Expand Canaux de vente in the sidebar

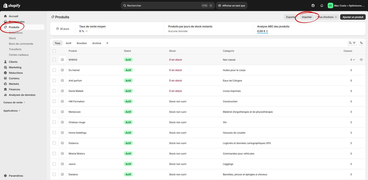pyautogui.click(x=14, y=102)
